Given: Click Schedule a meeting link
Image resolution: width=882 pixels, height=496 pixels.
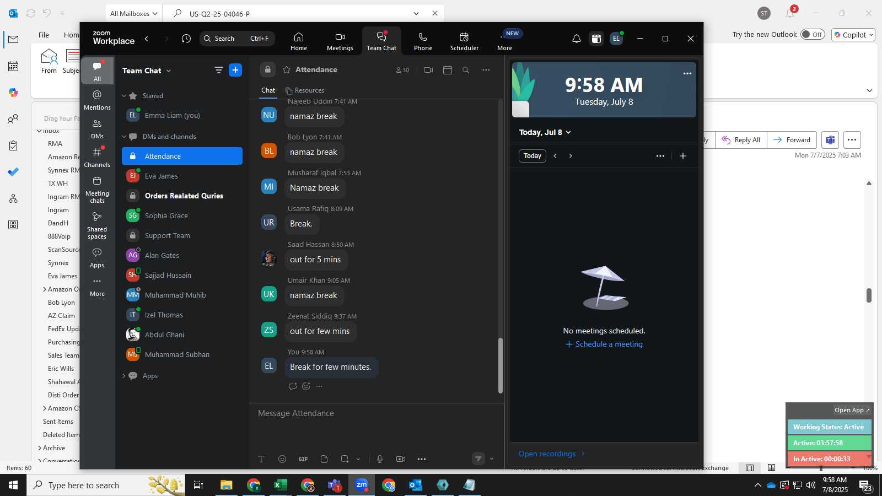Looking at the screenshot, I should pyautogui.click(x=604, y=344).
